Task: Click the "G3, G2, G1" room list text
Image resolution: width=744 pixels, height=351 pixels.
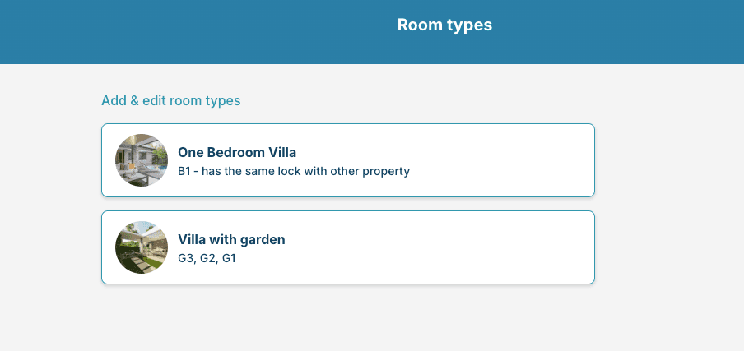Action: pos(207,258)
